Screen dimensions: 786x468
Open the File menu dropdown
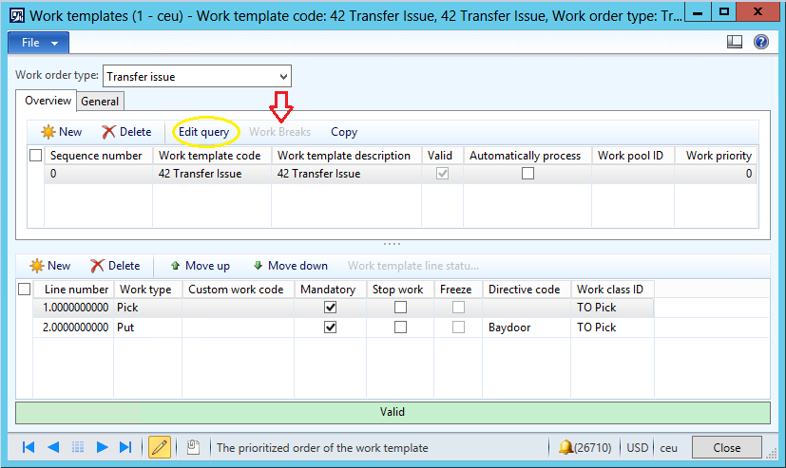coord(39,43)
